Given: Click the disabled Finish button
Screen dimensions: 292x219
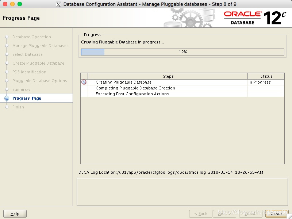Looking at the screenshot, I should pos(251,214).
